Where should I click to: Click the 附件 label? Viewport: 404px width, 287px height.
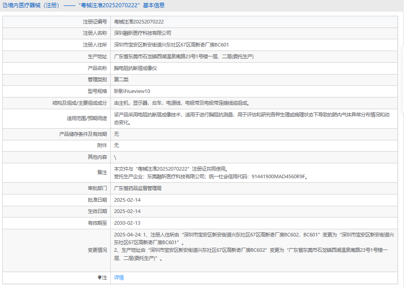[102, 145]
